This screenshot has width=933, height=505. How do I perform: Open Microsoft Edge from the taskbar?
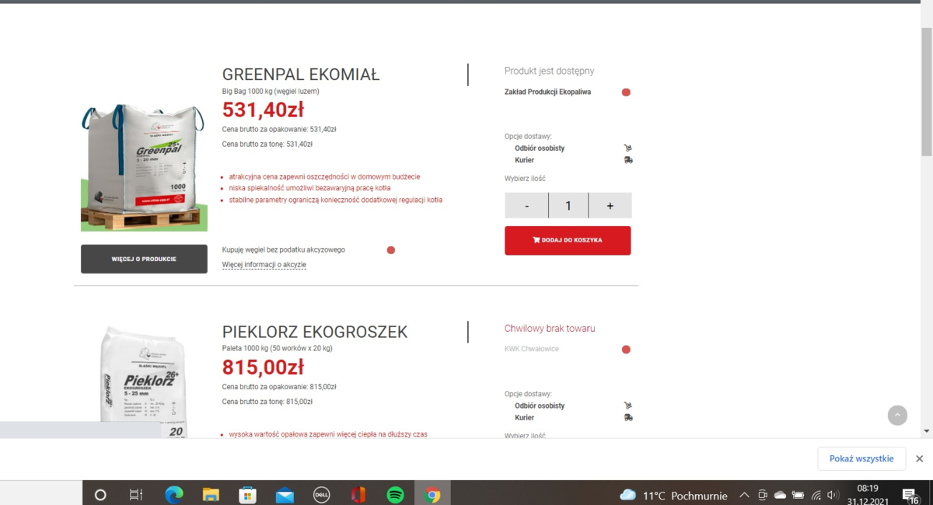click(x=173, y=495)
